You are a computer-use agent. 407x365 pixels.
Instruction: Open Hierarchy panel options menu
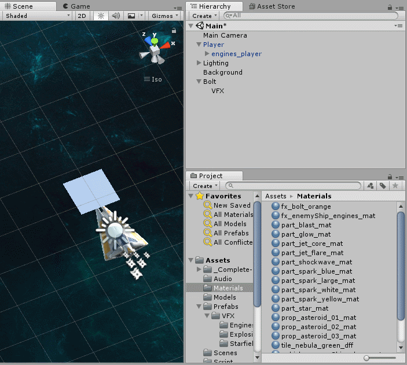tap(399, 8)
